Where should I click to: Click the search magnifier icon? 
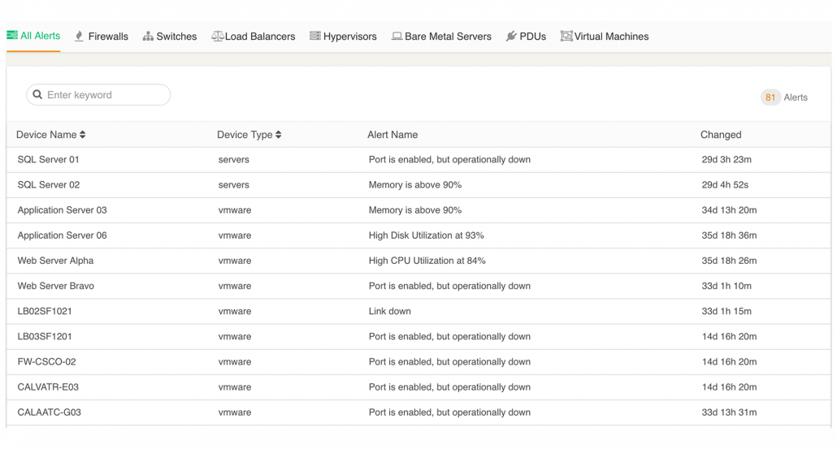pyautogui.click(x=37, y=94)
